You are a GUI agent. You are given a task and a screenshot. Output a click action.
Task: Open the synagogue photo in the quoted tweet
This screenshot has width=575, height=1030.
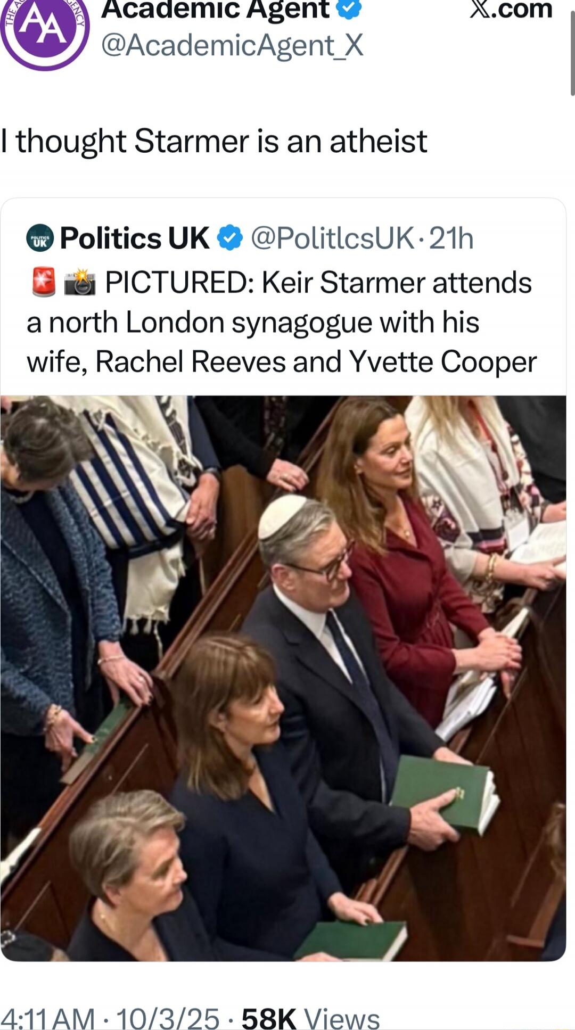click(x=283, y=678)
